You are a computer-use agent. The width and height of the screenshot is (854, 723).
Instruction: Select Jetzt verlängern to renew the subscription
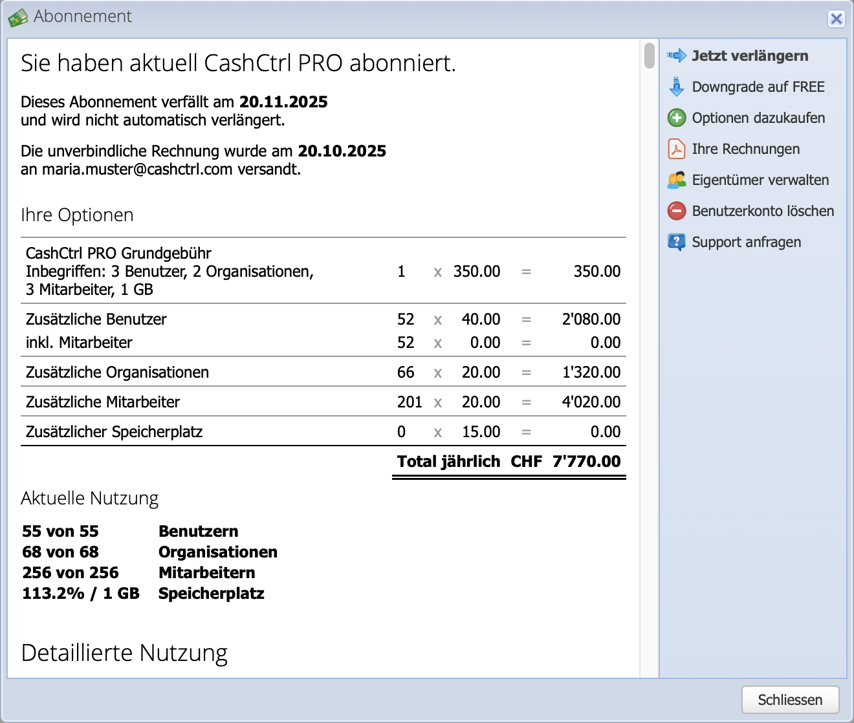tap(750, 56)
